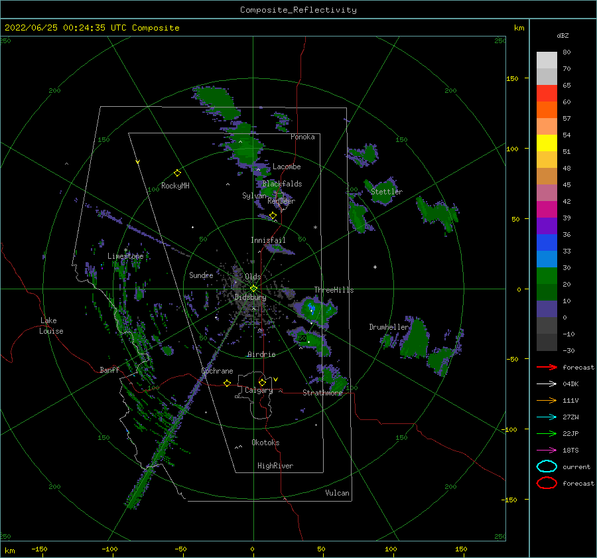Click the Drumheller label

tap(389, 327)
